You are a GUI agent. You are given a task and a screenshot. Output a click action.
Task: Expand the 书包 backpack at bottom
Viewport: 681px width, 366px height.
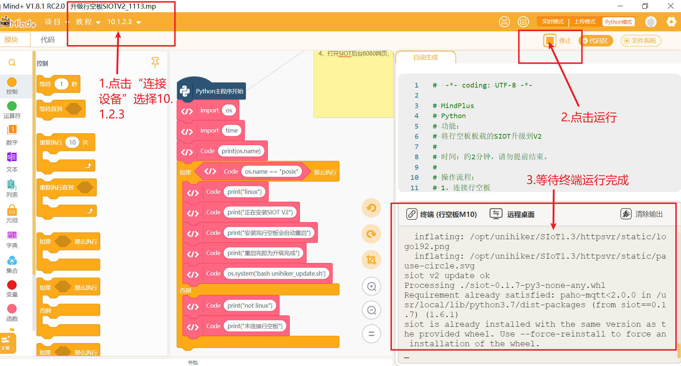[x=193, y=362]
